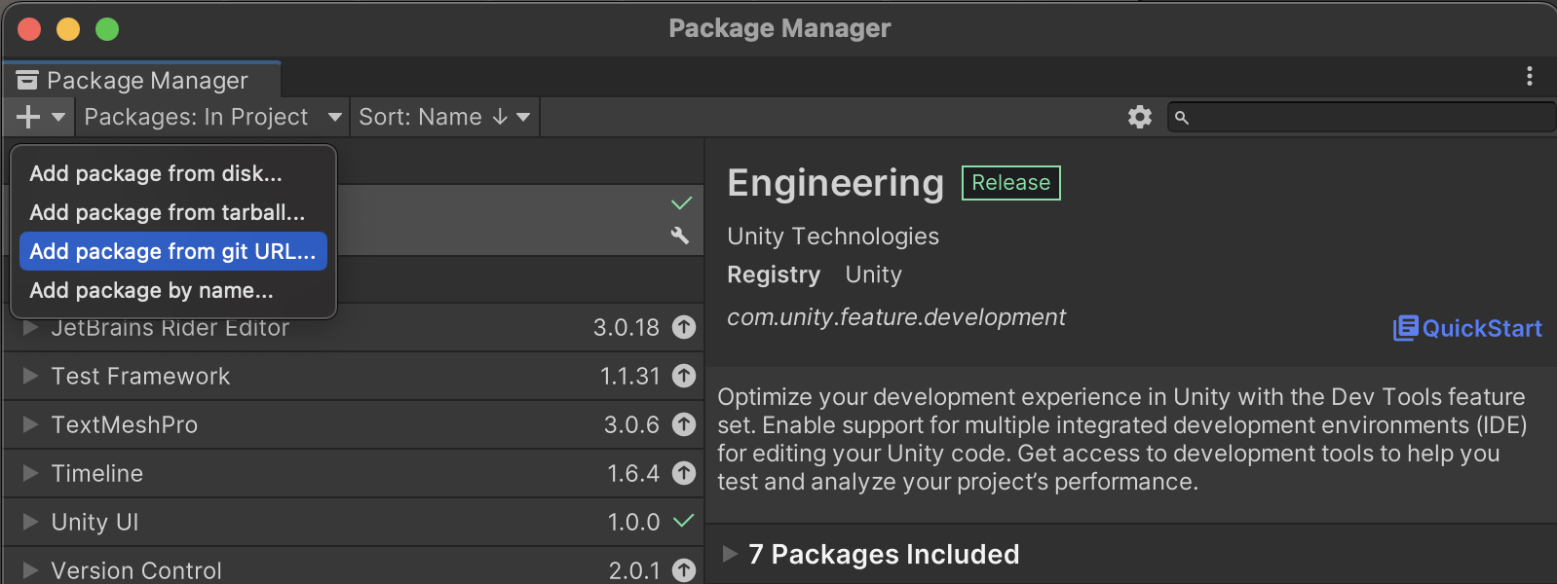Viewport: 1557px width, 584px height.
Task: Choose Add package from git URL
Action: point(173,251)
